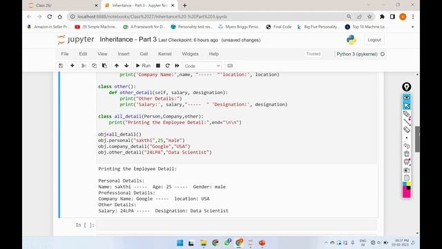Move selected cell down arrow
This screenshot has width=442, height=249.
coord(126,66)
